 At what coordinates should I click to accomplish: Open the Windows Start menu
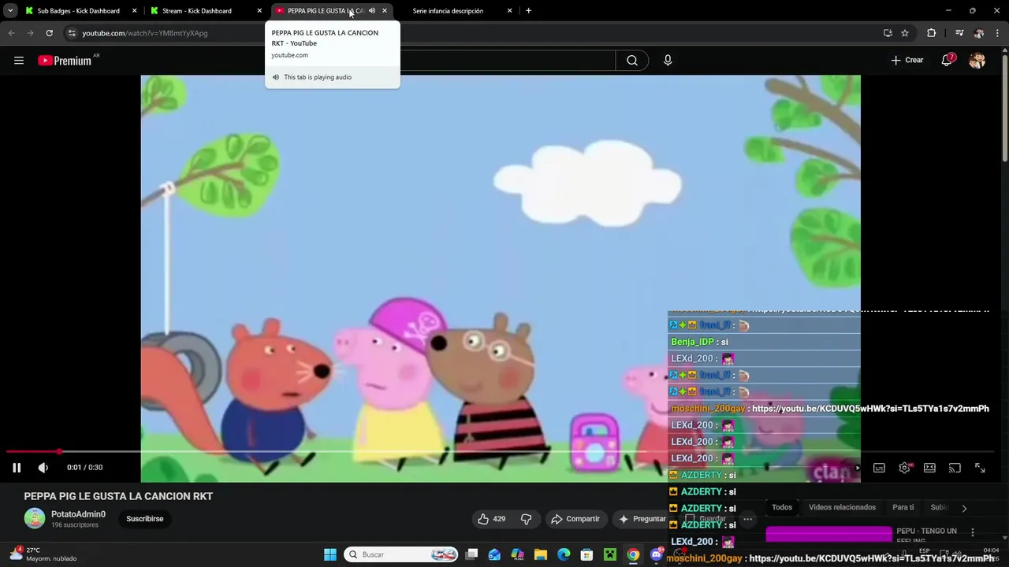(x=330, y=554)
